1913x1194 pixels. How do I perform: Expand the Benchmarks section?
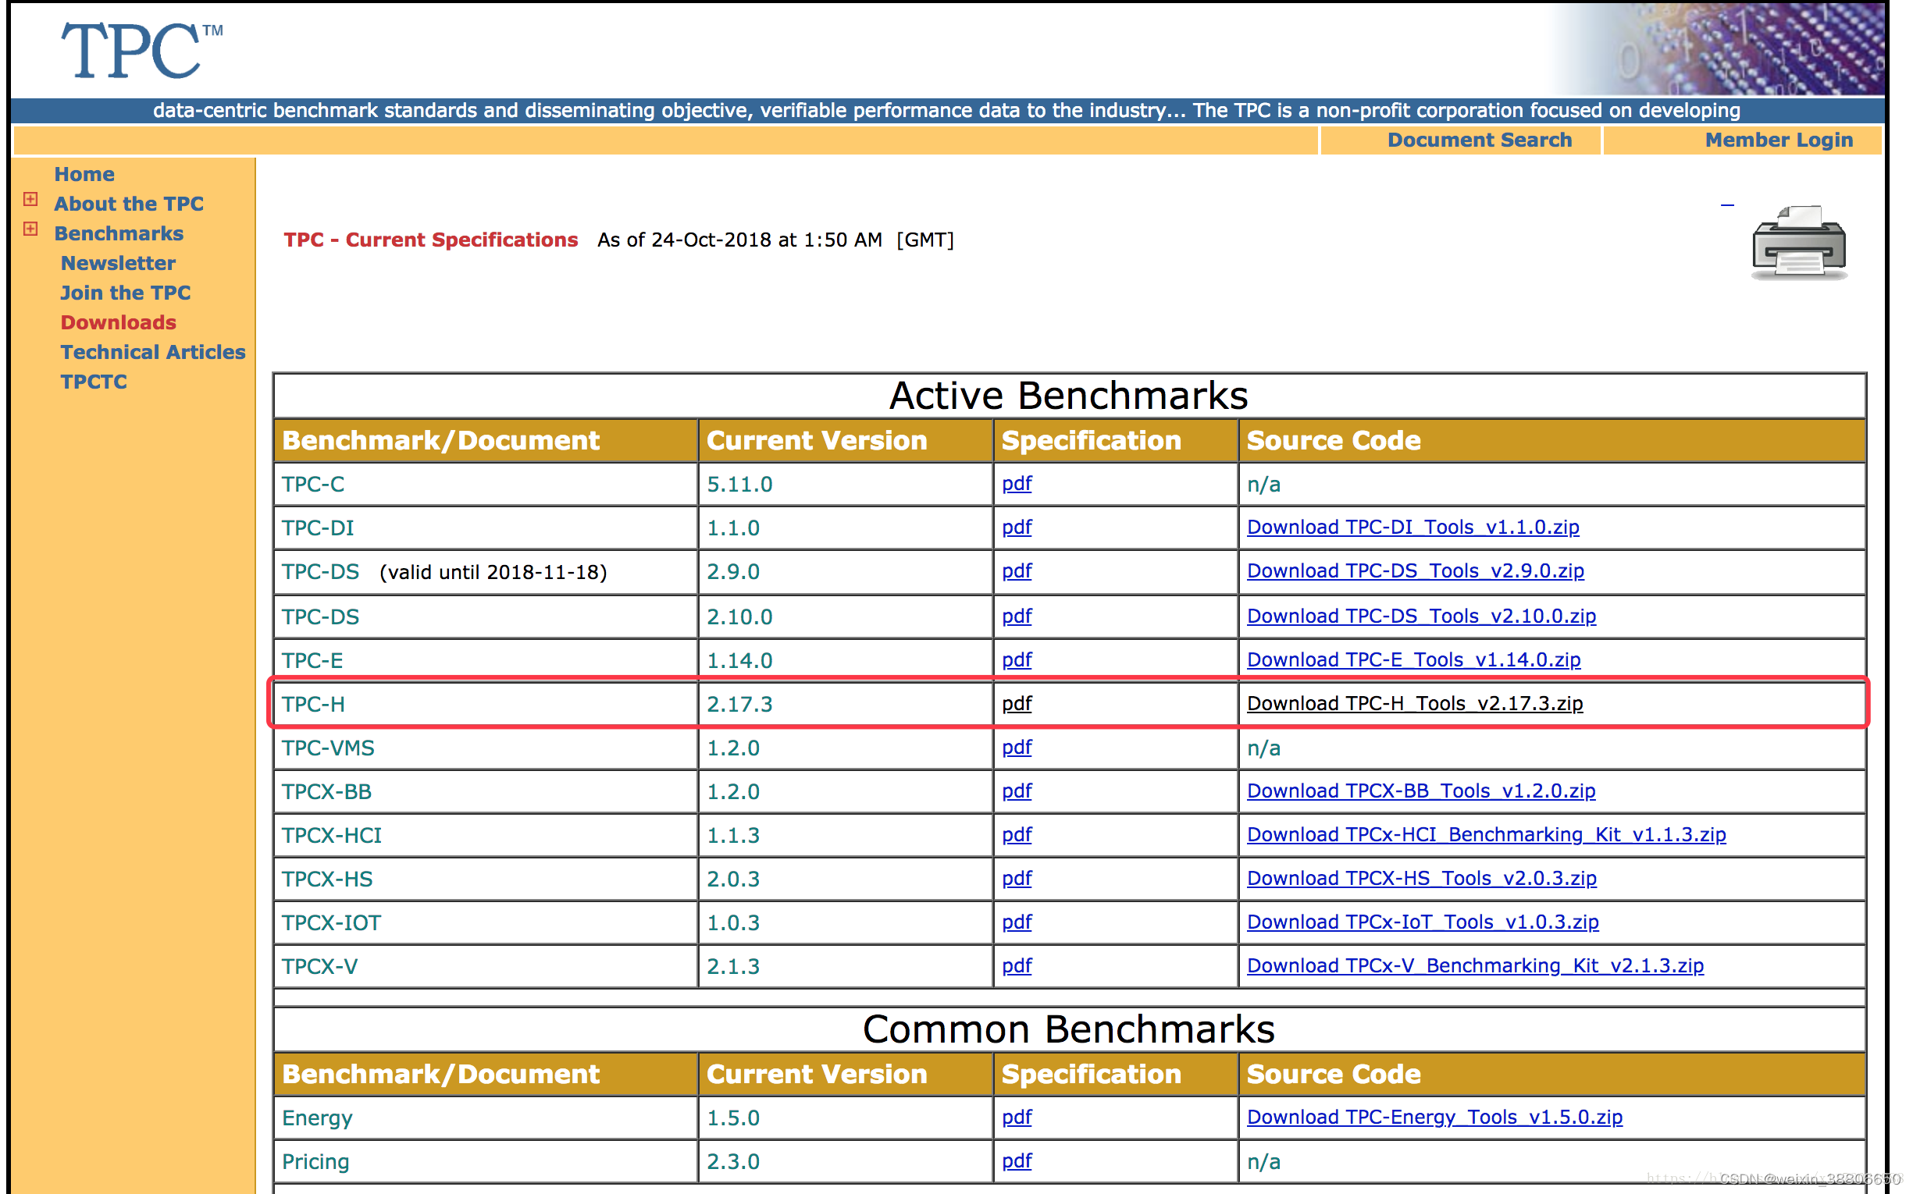(x=30, y=229)
